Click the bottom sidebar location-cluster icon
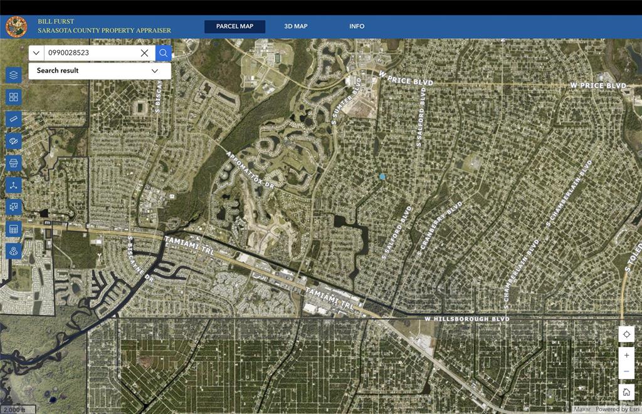The height and width of the screenshot is (414, 642). click(x=14, y=251)
